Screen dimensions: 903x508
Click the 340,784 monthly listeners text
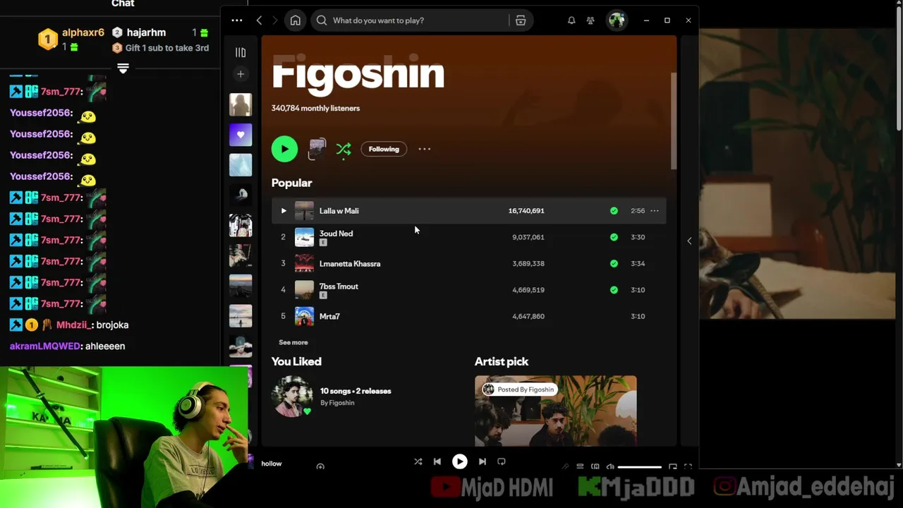click(x=315, y=108)
